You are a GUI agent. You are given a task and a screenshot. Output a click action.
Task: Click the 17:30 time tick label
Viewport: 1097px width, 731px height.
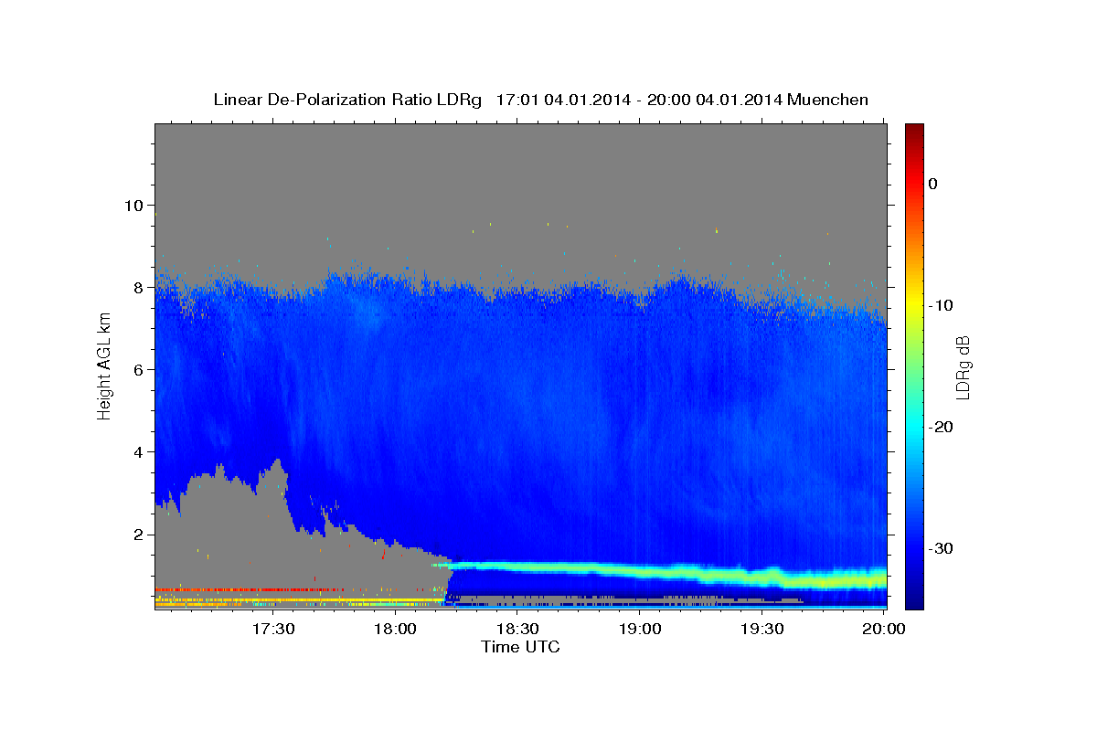(274, 629)
